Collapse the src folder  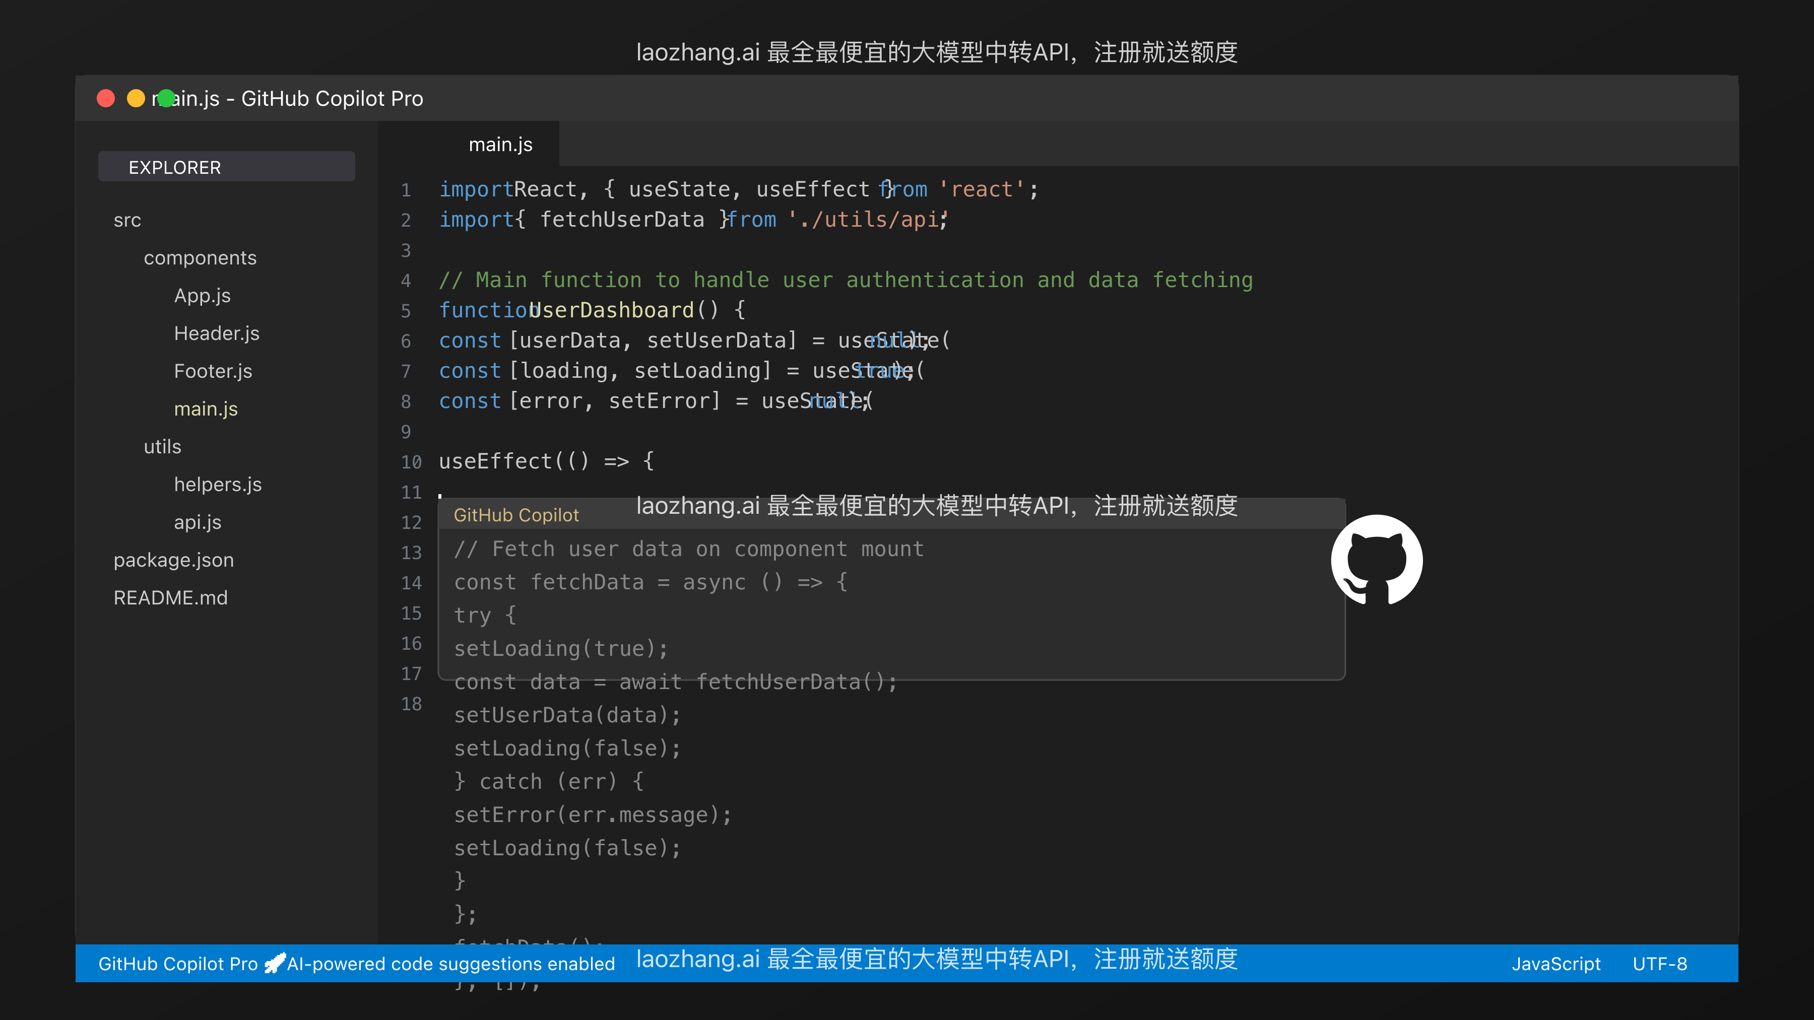[127, 220]
